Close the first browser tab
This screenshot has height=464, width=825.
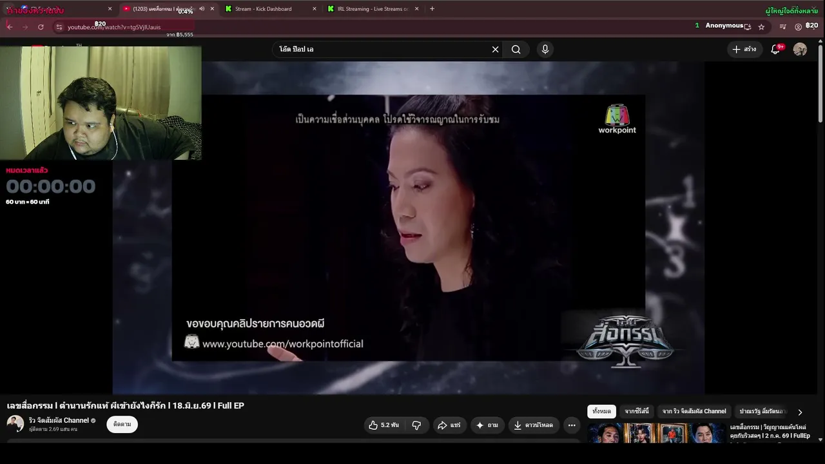tap(110, 9)
